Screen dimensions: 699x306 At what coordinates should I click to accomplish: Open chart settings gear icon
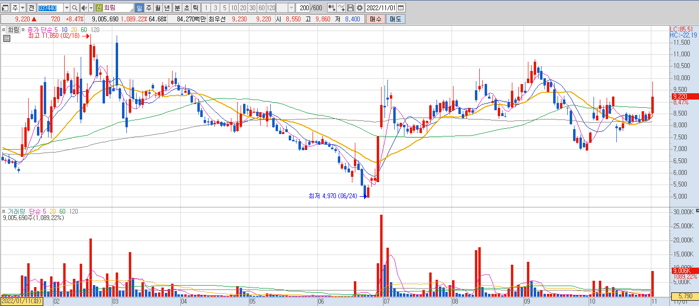pyautogui.click(x=359, y=8)
